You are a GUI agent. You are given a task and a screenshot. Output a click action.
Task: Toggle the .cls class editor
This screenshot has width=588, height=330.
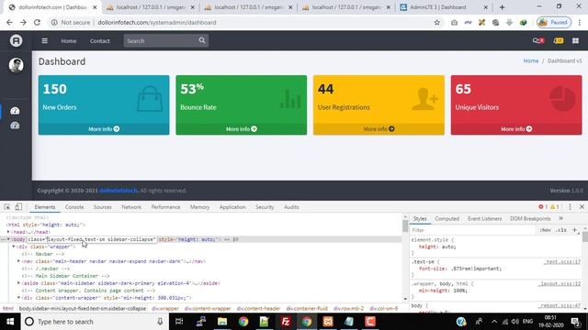tap(561, 230)
